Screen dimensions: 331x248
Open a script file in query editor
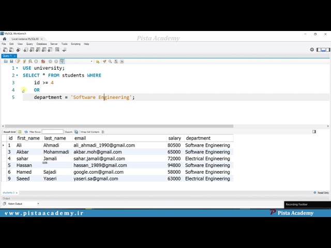point(6,61)
